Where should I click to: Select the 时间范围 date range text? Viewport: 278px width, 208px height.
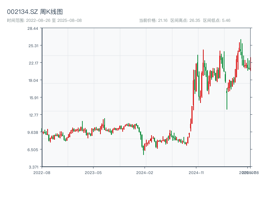click(x=44, y=20)
